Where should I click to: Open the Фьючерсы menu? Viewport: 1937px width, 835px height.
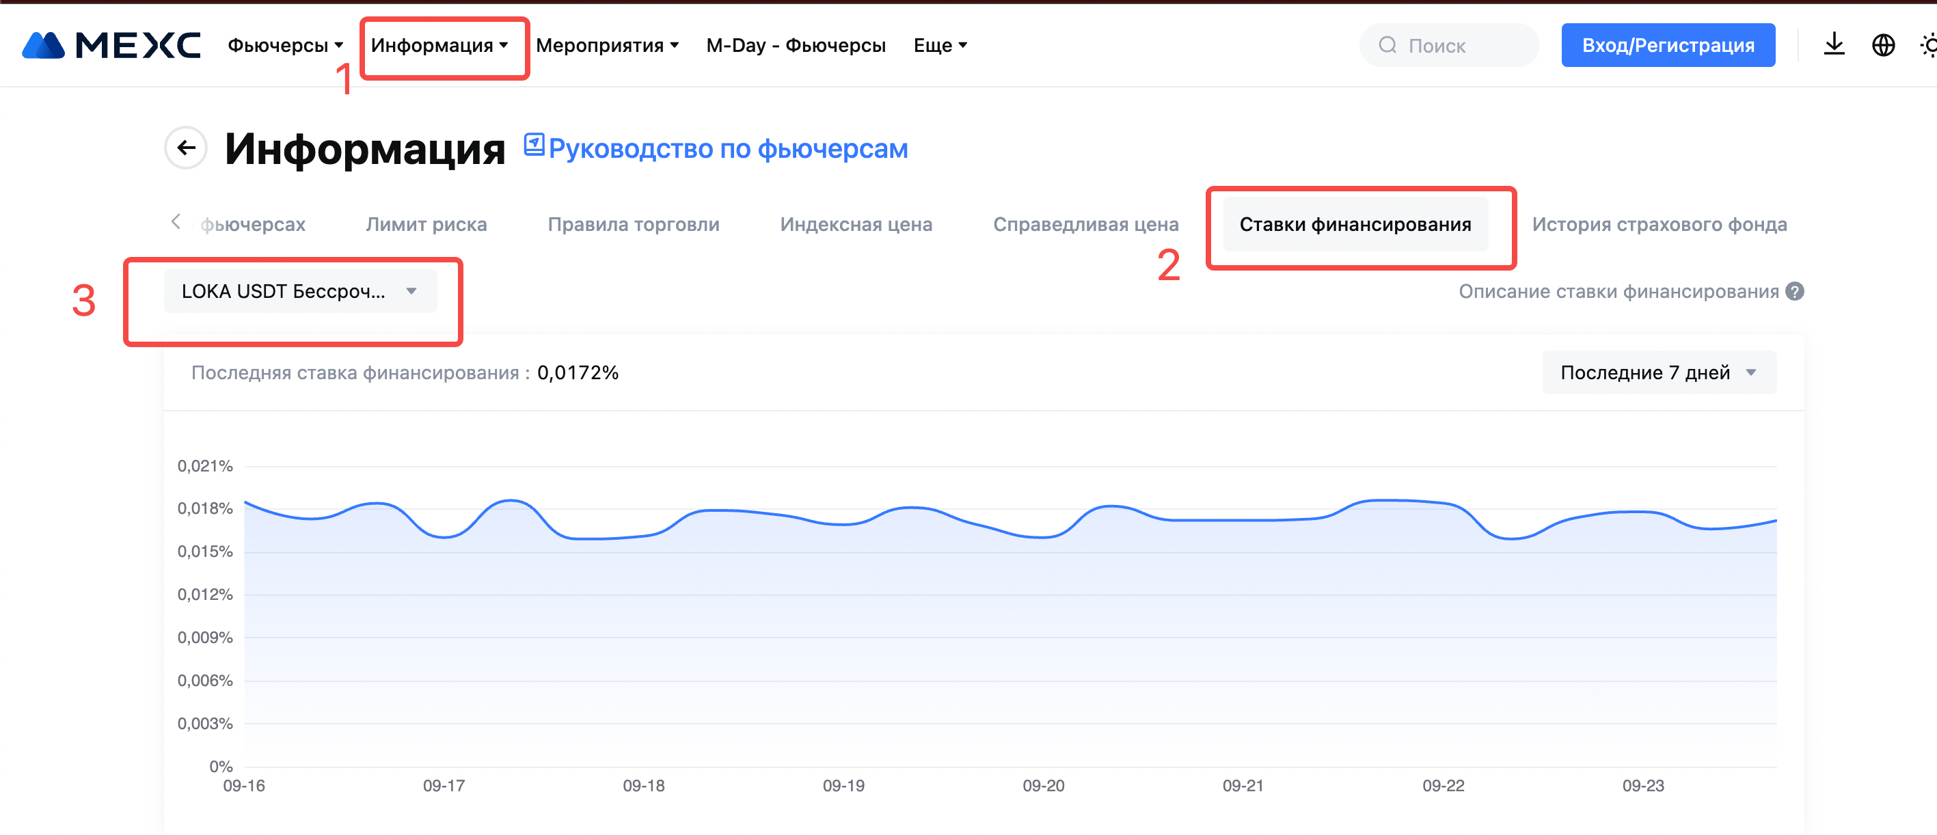click(285, 45)
